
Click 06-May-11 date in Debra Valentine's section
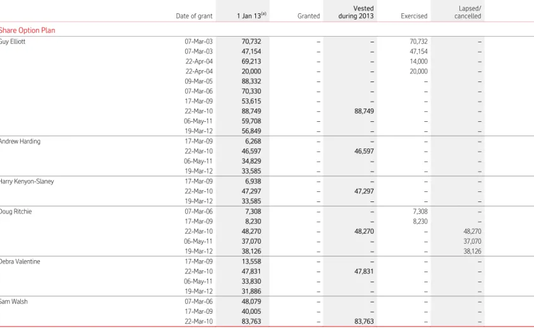pyautogui.click(x=198, y=282)
